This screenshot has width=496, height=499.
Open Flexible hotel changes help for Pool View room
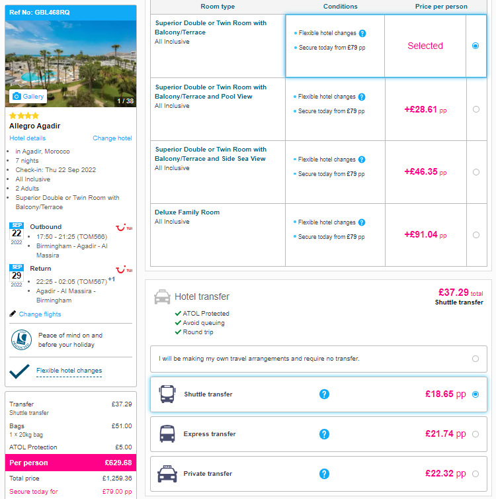coord(362,97)
